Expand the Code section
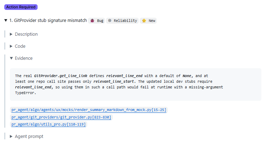This screenshot has height=145, width=266. coord(11,46)
